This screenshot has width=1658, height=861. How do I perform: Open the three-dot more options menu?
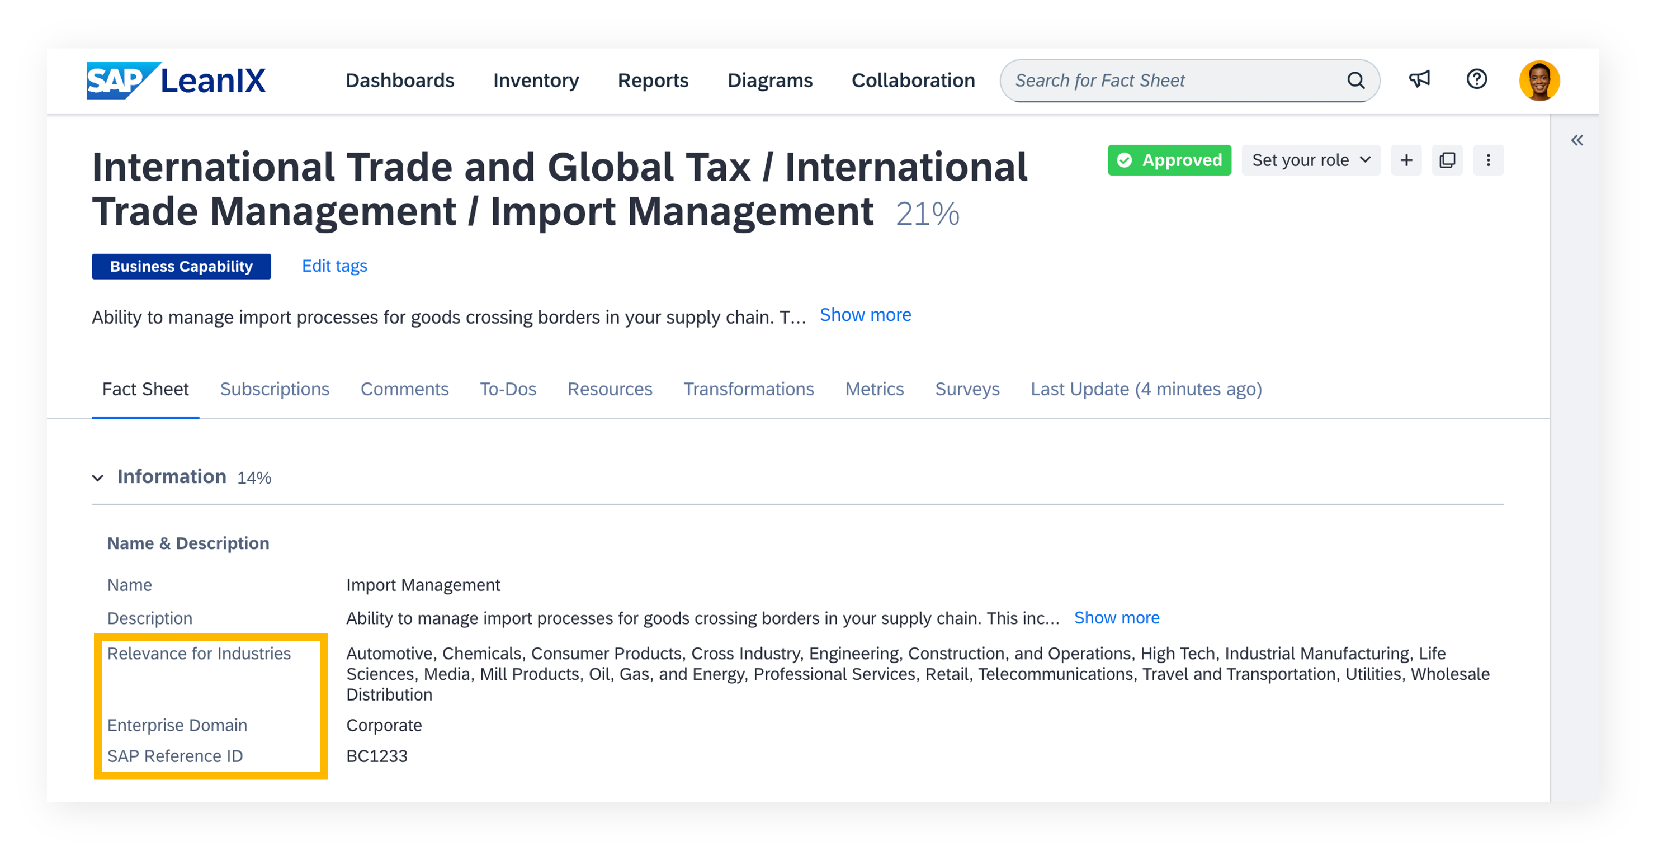(x=1488, y=160)
